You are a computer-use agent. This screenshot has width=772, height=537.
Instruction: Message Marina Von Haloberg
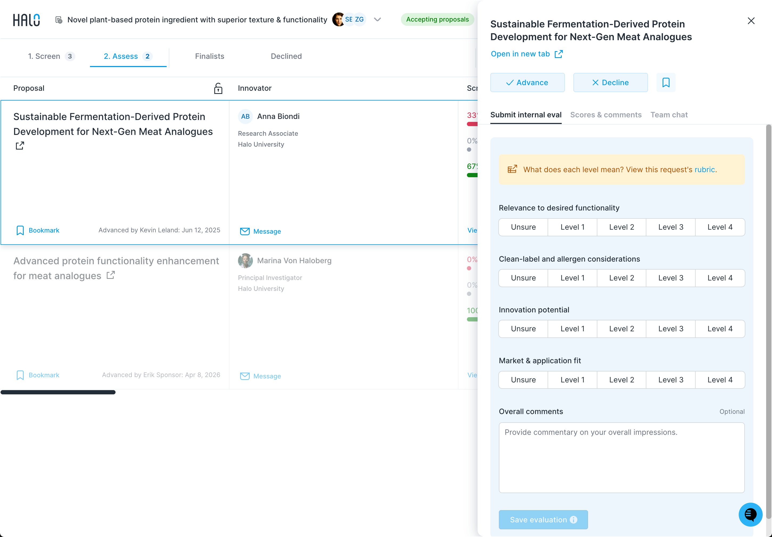[261, 376]
